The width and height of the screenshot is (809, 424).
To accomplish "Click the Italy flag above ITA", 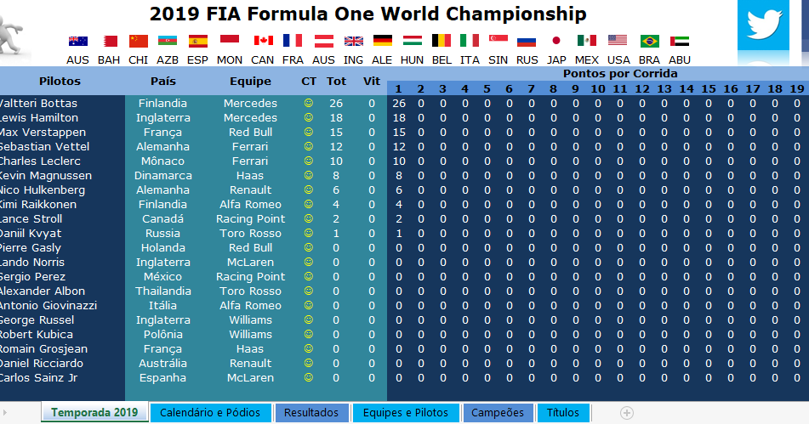I will 469,41.
